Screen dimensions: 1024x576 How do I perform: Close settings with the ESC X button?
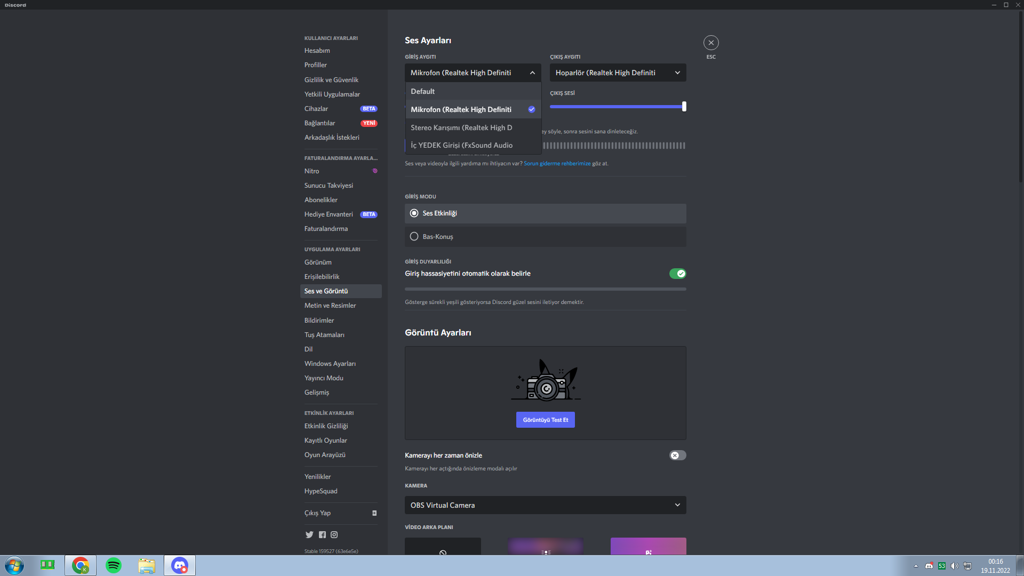point(711,43)
